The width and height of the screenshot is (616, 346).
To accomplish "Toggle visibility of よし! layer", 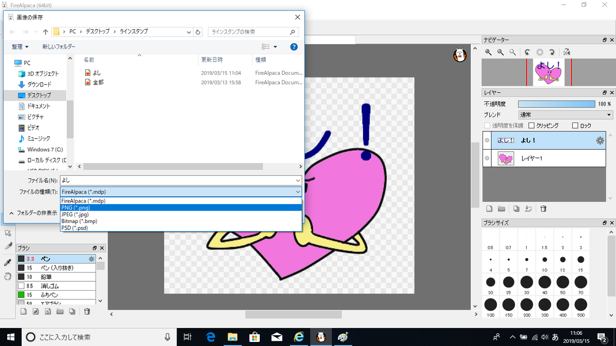I will pyautogui.click(x=487, y=140).
